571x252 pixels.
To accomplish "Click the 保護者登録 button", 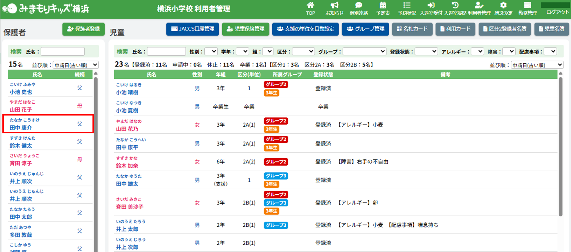I will tap(83, 29).
